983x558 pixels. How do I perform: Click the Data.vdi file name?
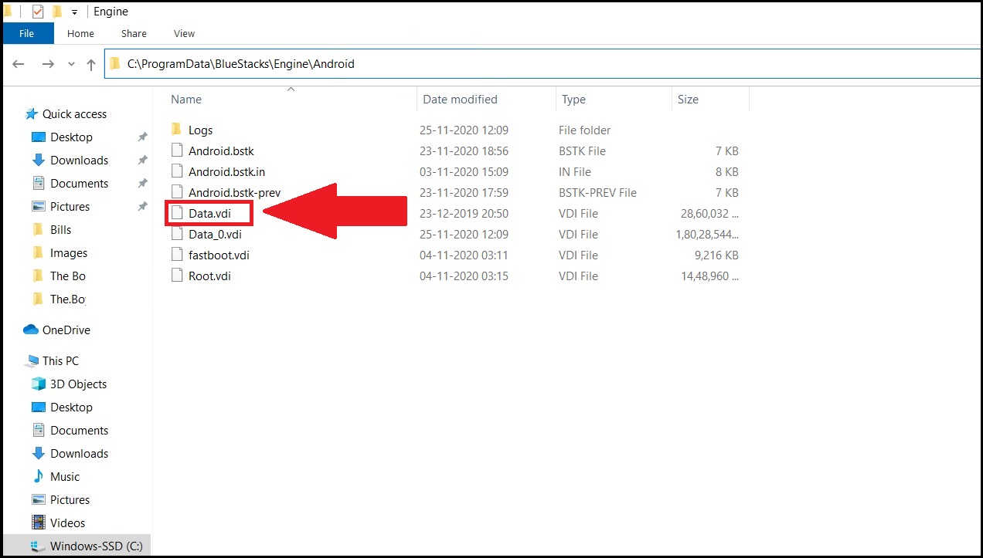pyautogui.click(x=209, y=213)
